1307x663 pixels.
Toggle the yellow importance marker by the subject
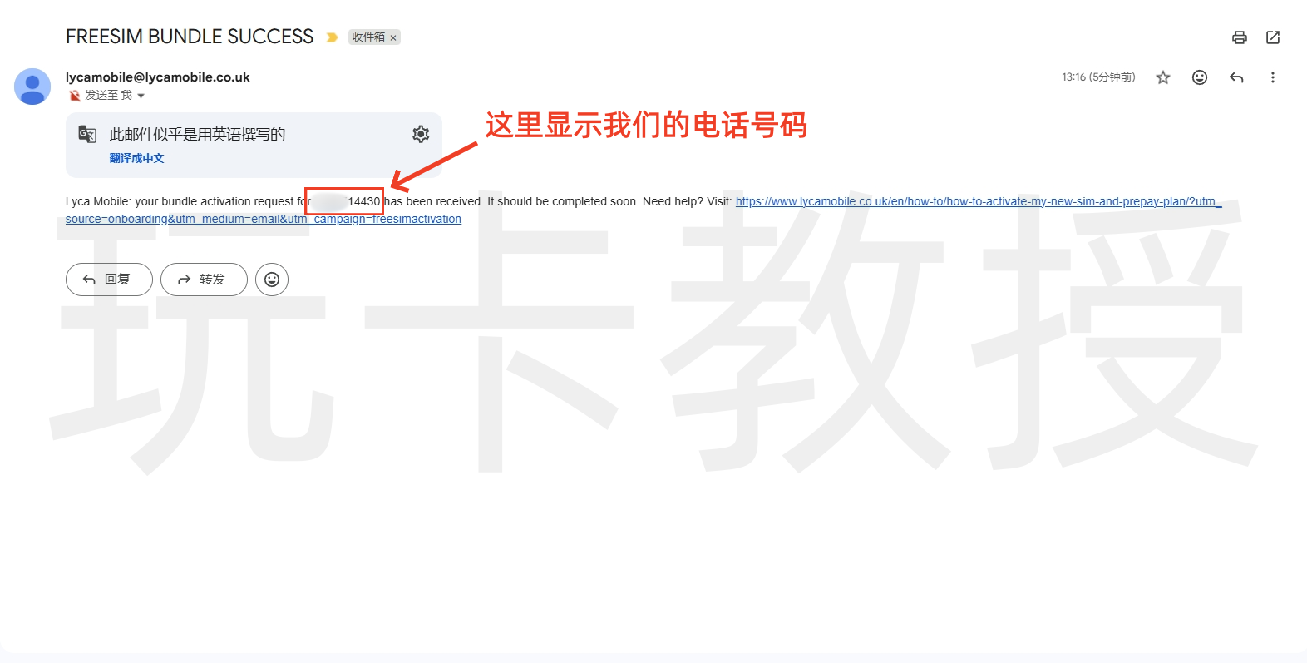(332, 37)
